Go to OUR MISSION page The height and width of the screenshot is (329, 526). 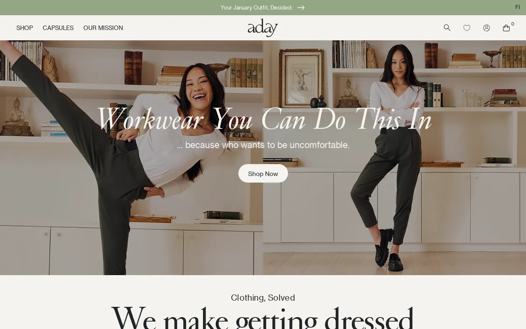pyautogui.click(x=103, y=28)
